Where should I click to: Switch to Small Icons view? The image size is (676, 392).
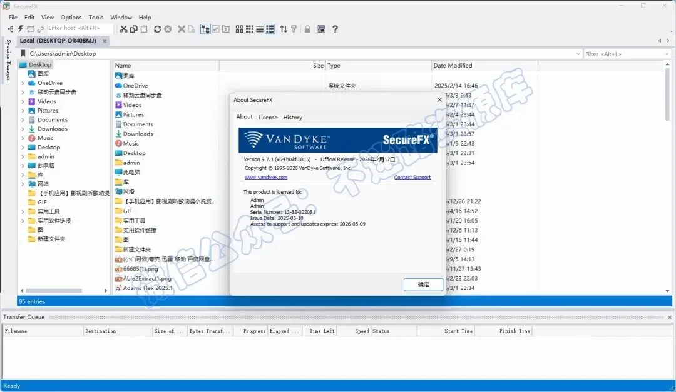(x=250, y=29)
